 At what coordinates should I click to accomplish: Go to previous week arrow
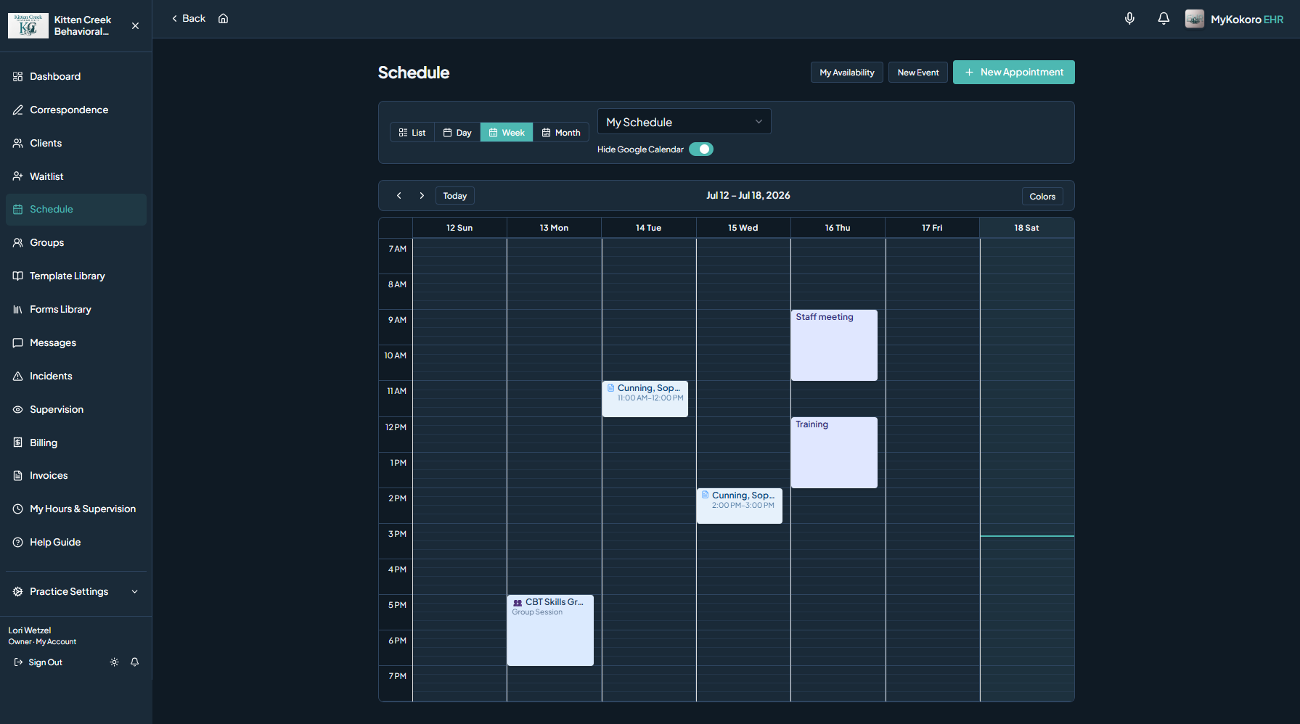(x=399, y=196)
